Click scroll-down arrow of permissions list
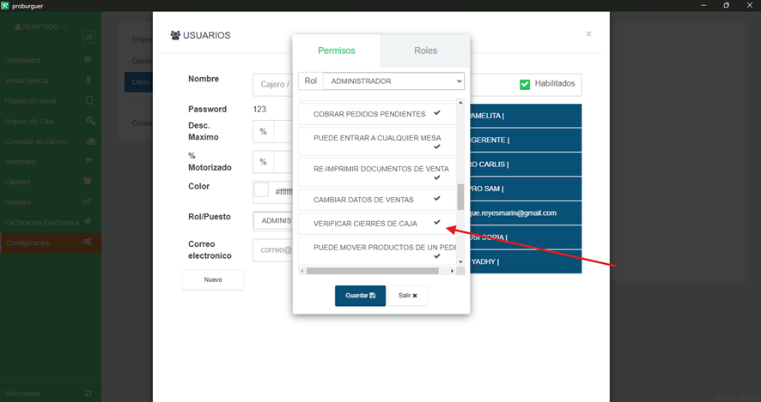The image size is (761, 402). click(460, 262)
